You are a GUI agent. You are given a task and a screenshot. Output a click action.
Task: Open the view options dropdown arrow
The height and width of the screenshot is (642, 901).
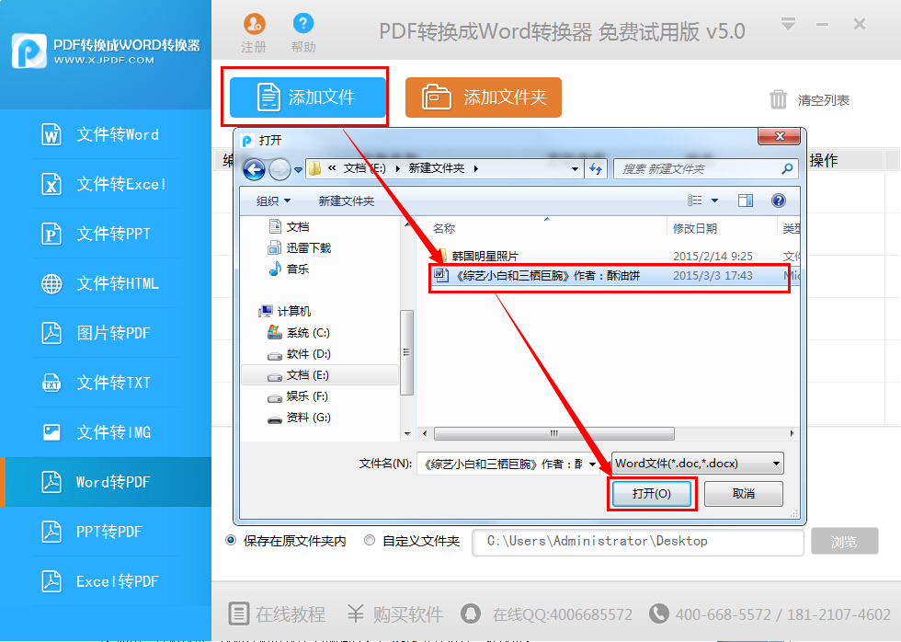coord(715,201)
